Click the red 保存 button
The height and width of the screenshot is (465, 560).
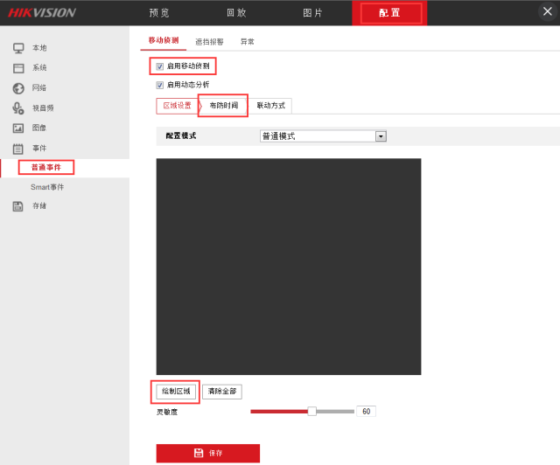pyautogui.click(x=208, y=454)
